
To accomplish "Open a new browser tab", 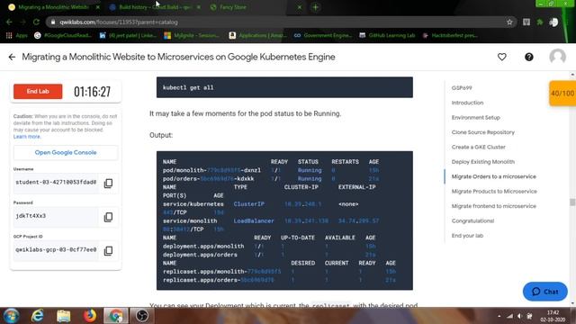I will pyautogui.click(x=315, y=7).
